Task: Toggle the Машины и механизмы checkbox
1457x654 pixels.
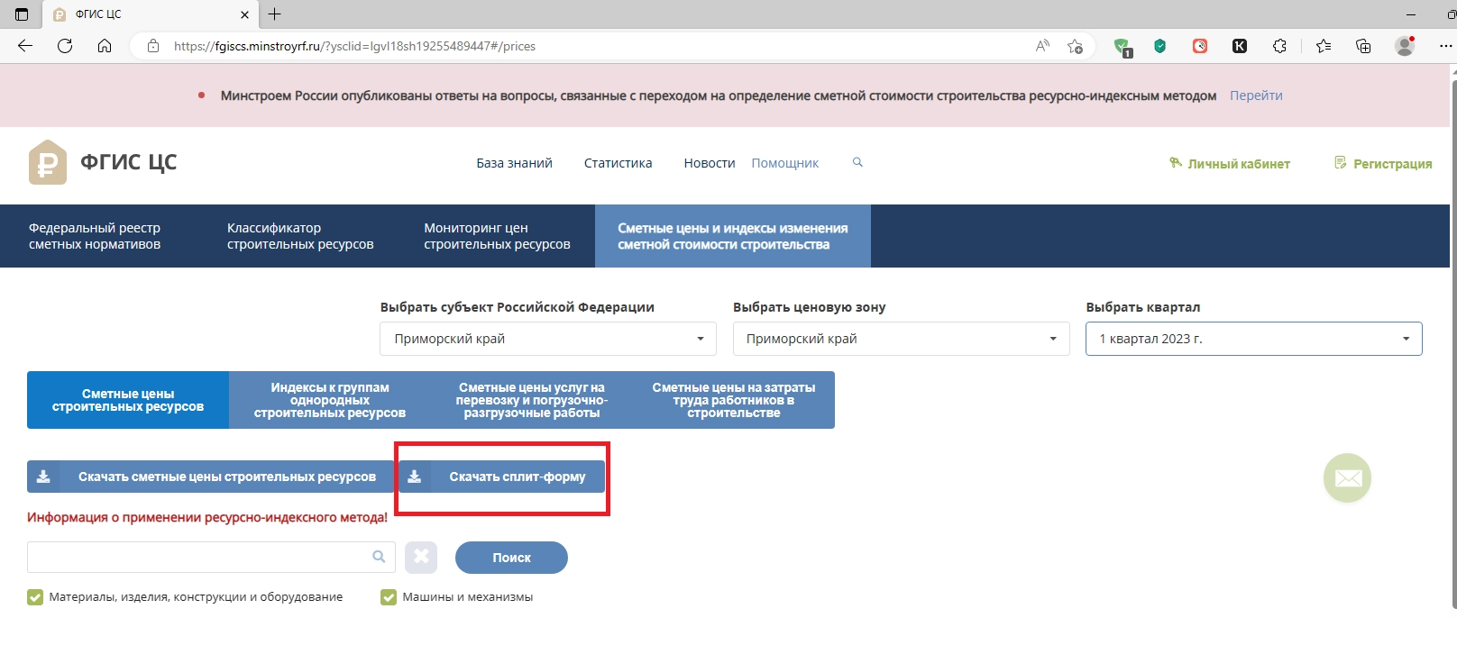Action: pyautogui.click(x=389, y=597)
